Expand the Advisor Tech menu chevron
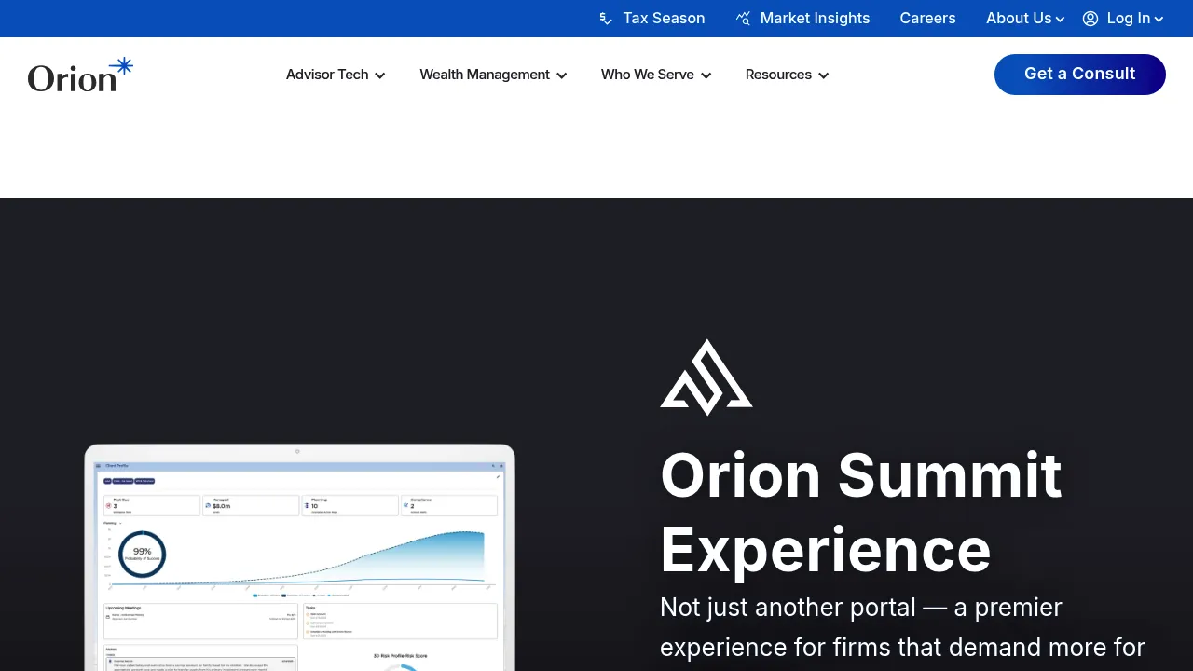Screen dimensions: 1193x671 (380, 75)
